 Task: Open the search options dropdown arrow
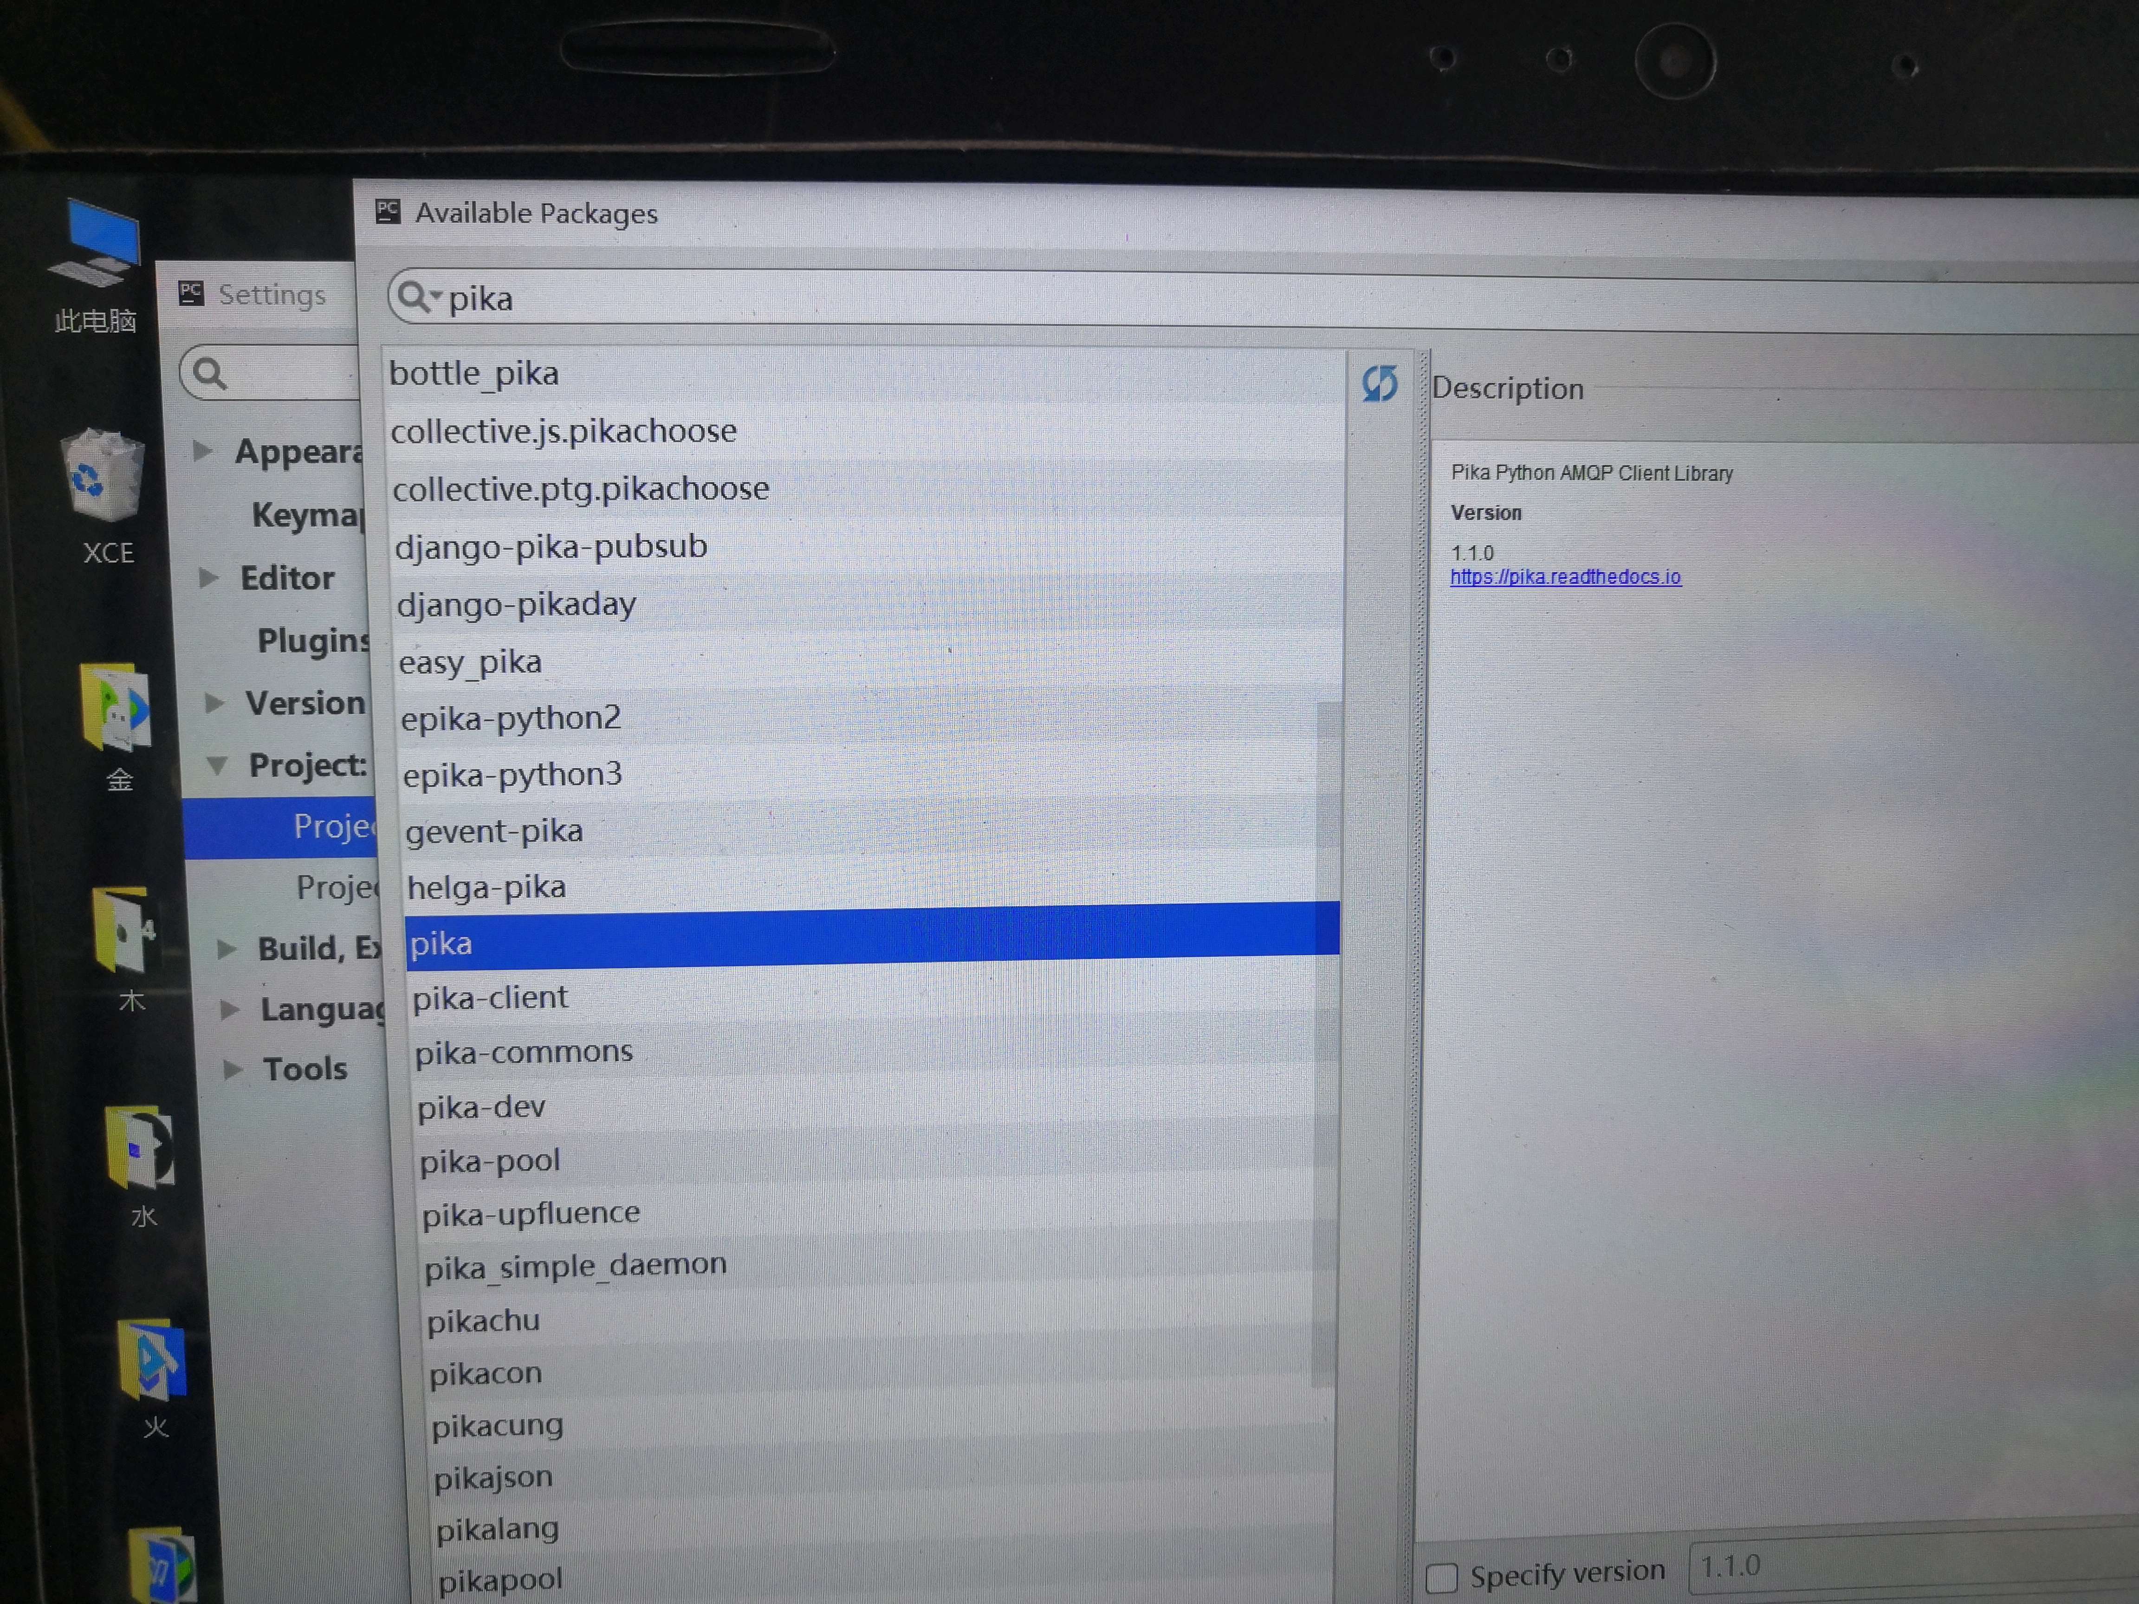(x=437, y=295)
